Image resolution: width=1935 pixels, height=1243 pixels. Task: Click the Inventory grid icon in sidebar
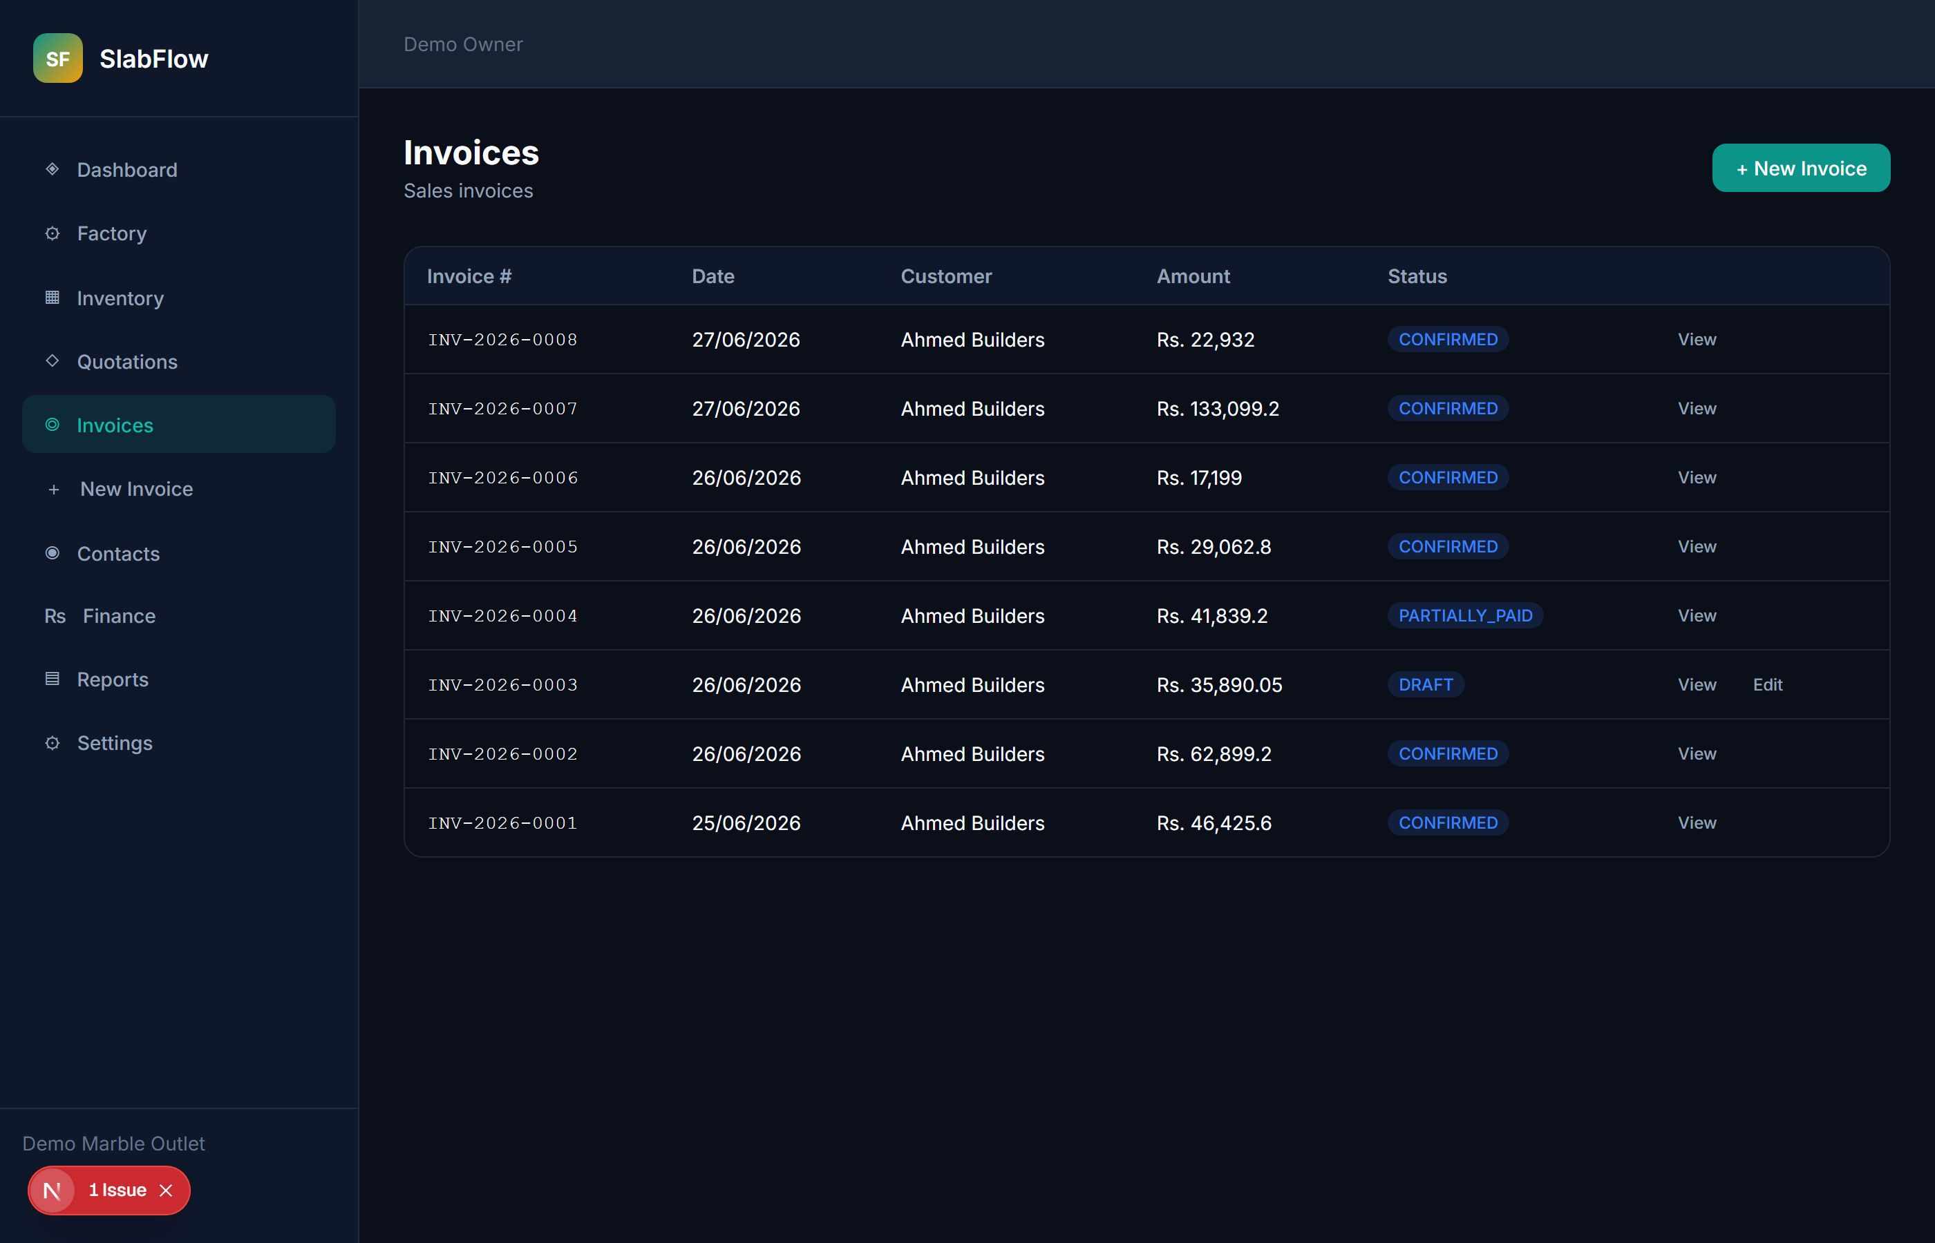pos(53,298)
